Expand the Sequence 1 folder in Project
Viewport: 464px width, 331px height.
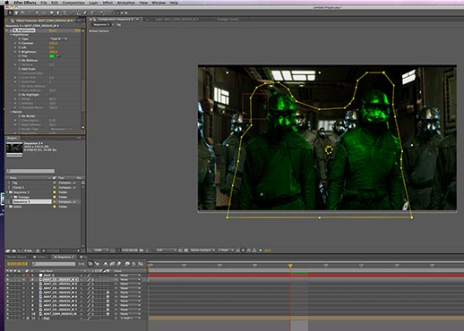click(7, 192)
